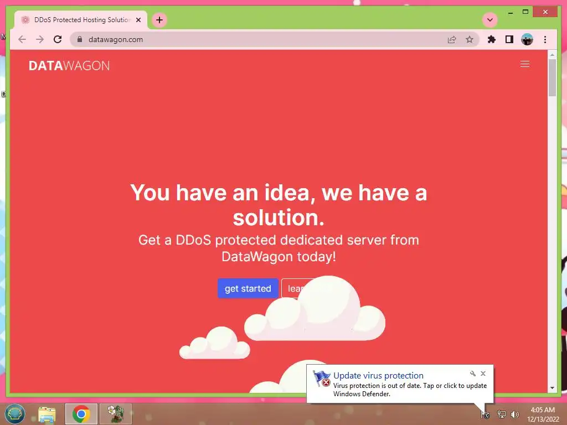Switch to Chrome on the taskbar
Image resolution: width=567 pixels, height=425 pixels.
[x=81, y=414]
